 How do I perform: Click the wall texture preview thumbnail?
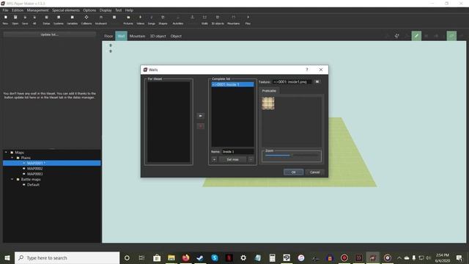(268, 103)
